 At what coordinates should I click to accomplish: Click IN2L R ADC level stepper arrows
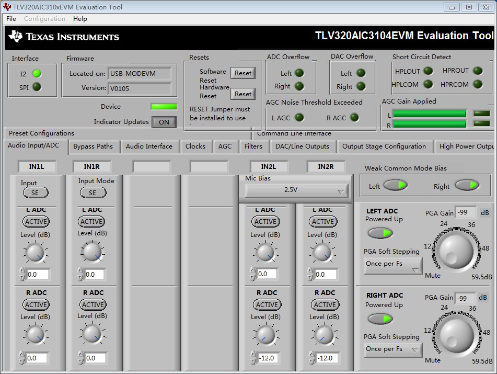[253, 358]
